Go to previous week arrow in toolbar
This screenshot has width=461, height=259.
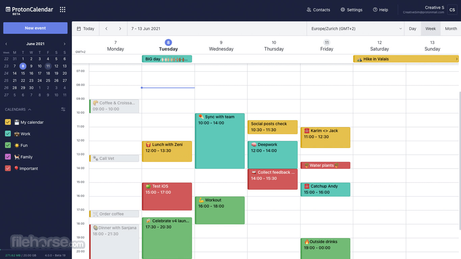106,29
